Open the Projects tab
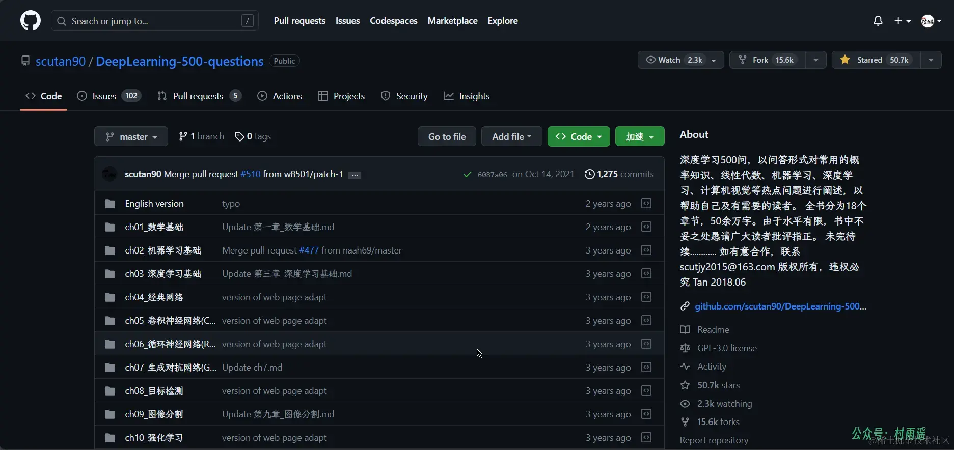The height and width of the screenshot is (450, 954). pos(341,96)
